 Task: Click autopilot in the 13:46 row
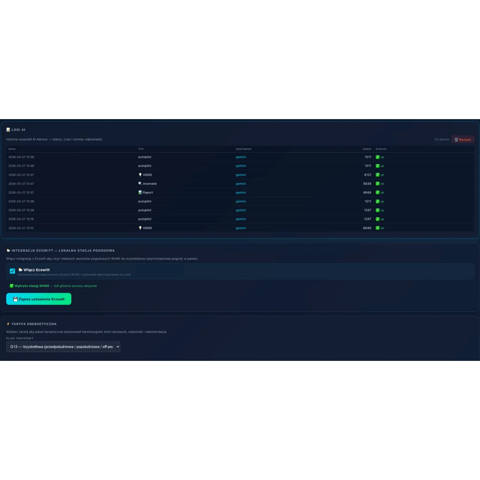pos(144,166)
